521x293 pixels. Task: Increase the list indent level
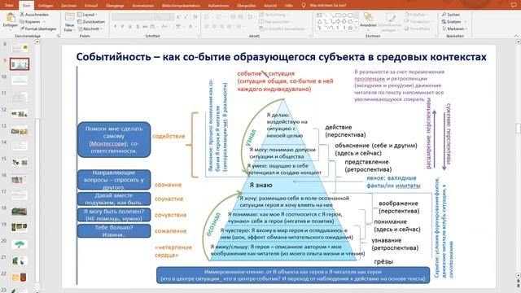tap(240, 16)
